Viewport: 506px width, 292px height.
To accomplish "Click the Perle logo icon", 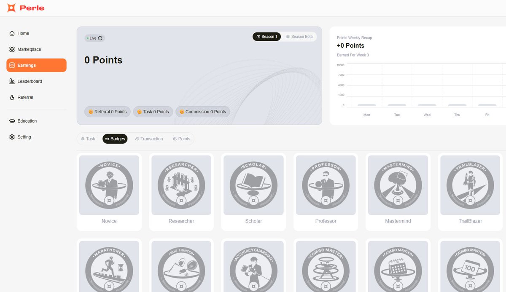I will pos(12,8).
